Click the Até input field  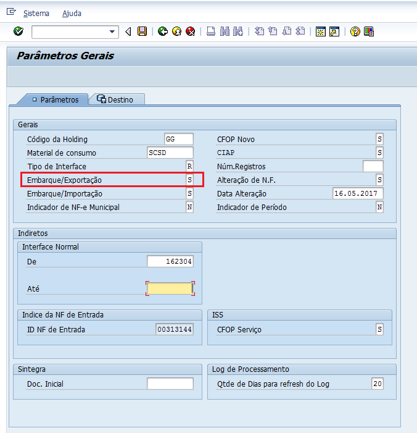(170, 288)
